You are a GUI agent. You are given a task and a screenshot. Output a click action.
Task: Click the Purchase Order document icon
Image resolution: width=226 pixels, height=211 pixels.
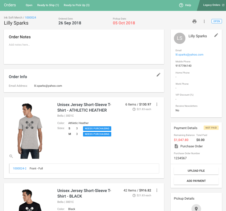(176, 146)
